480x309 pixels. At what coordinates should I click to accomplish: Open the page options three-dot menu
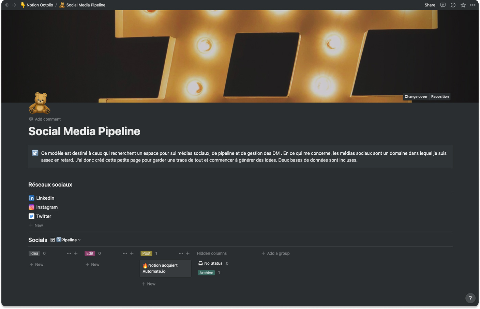(473, 5)
